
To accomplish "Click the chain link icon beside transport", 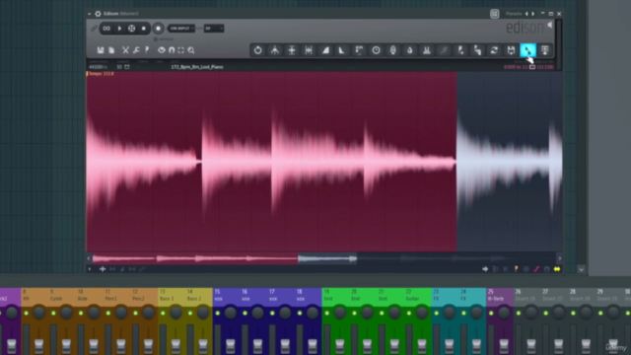I will click(x=94, y=29).
